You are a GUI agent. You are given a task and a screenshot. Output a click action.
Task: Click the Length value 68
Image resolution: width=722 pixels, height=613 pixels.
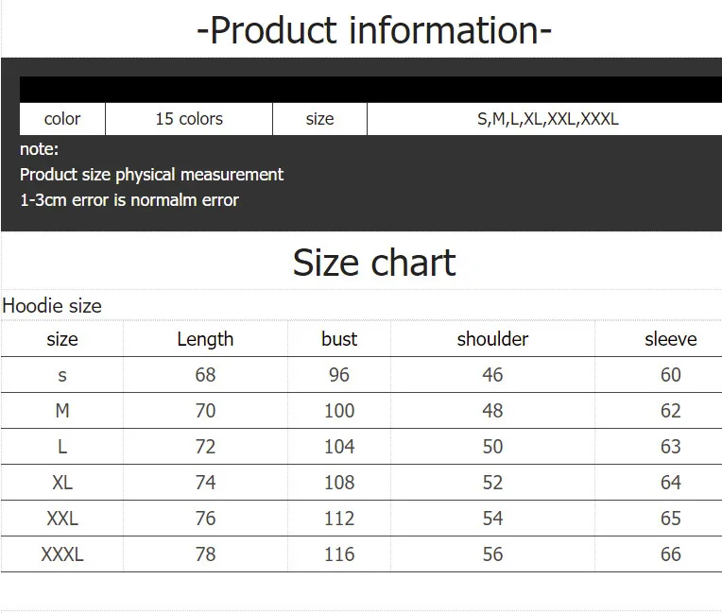click(x=205, y=375)
